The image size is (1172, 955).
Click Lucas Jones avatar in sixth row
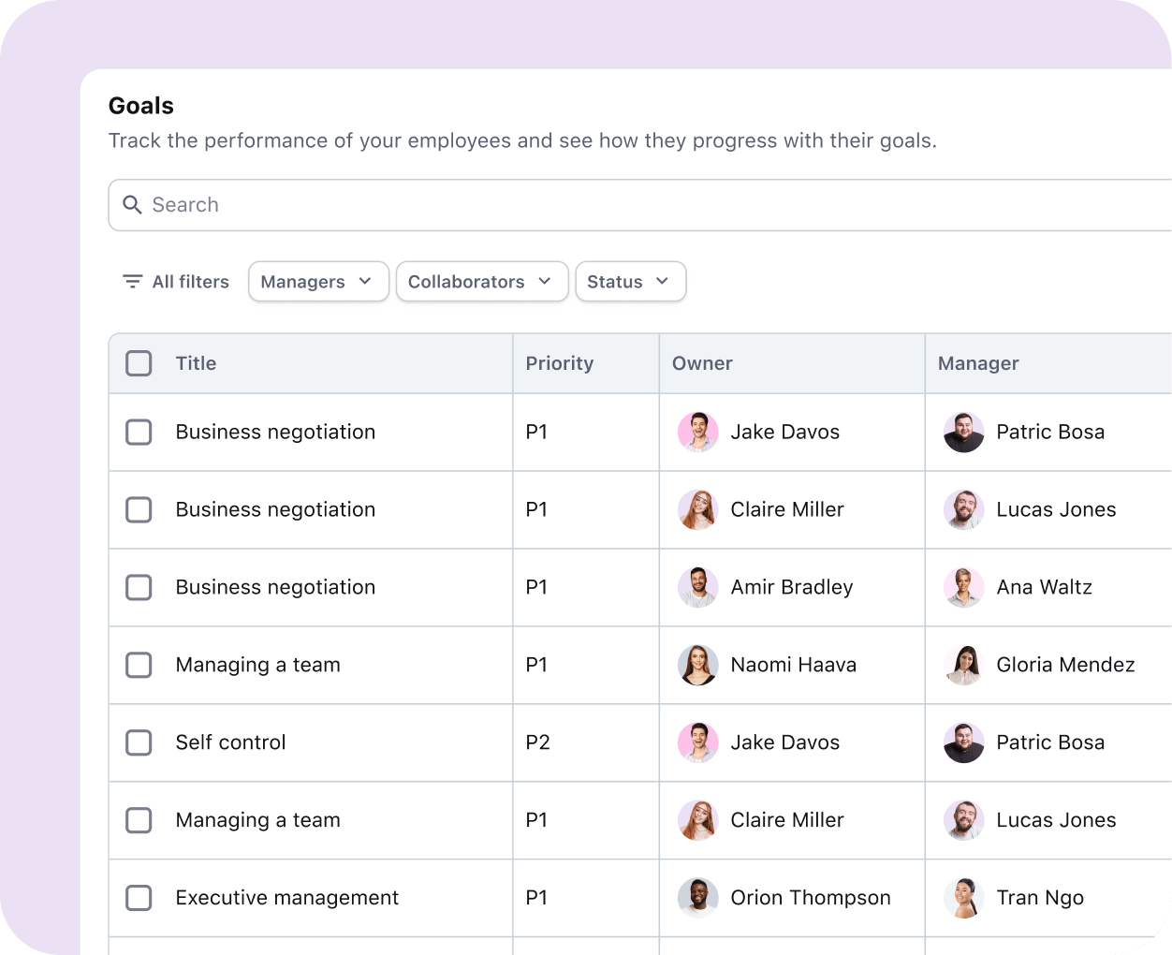point(964,821)
